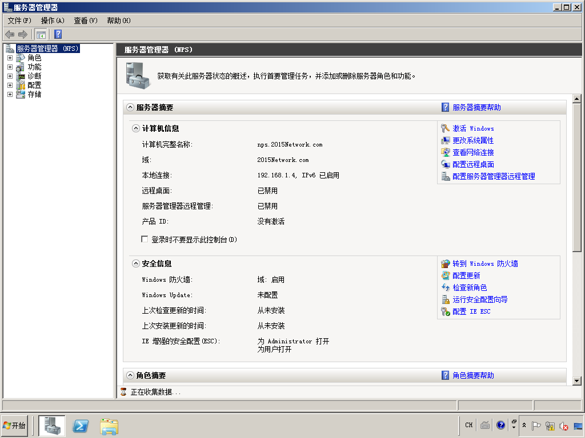585x438 pixels.
Task: Expand the 配置 tree node
Action: tap(10, 86)
